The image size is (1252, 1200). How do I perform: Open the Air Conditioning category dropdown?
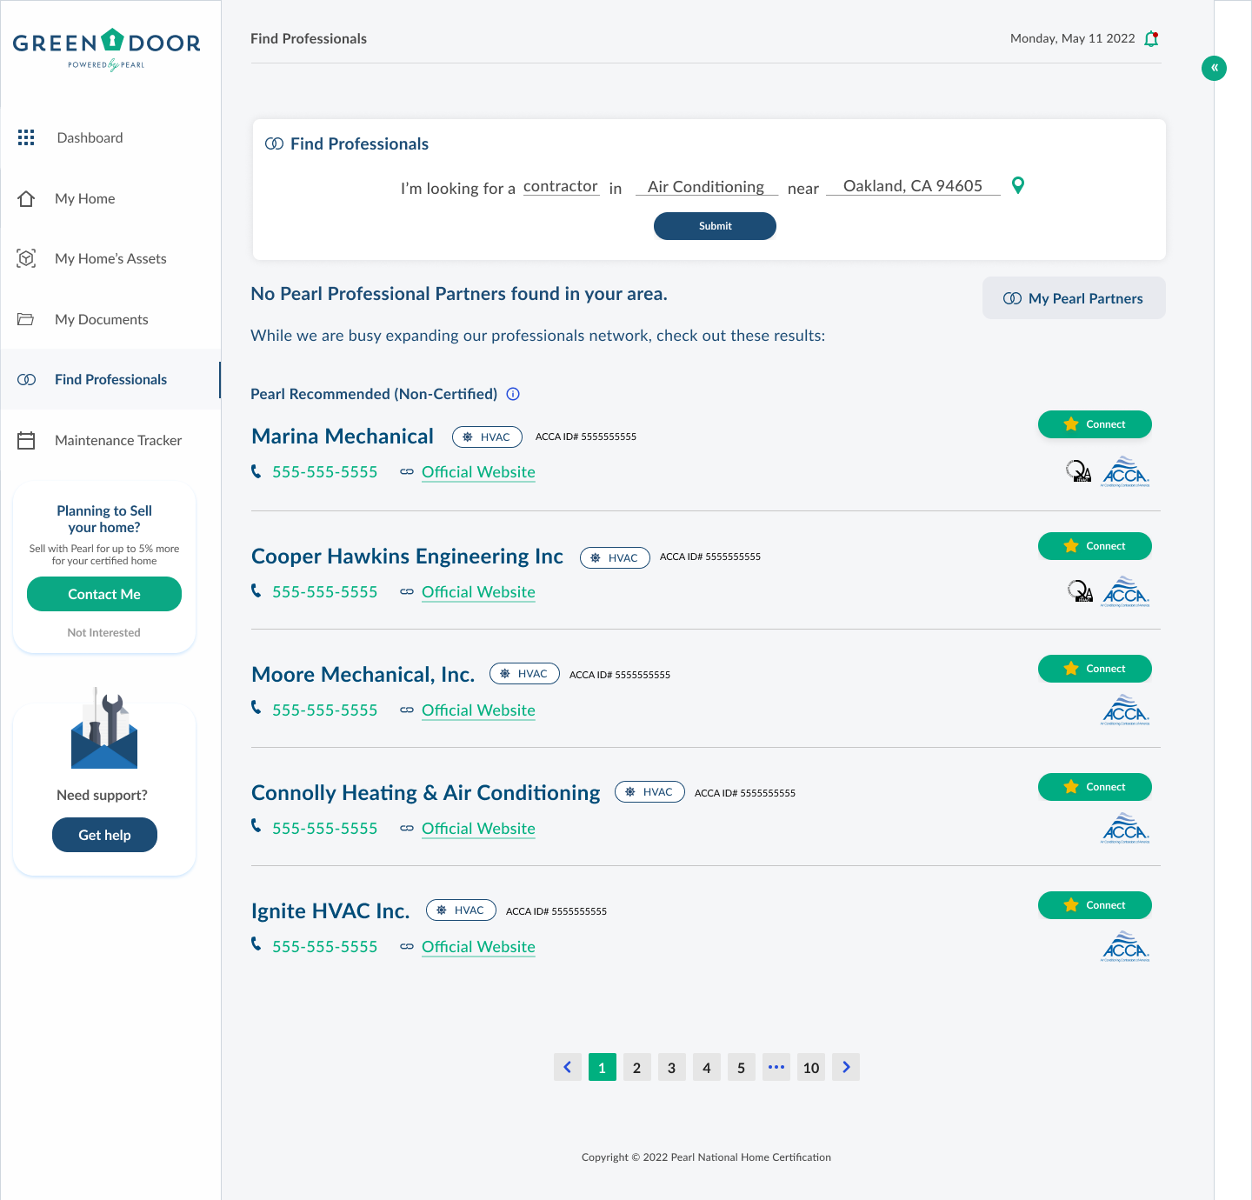706,187
